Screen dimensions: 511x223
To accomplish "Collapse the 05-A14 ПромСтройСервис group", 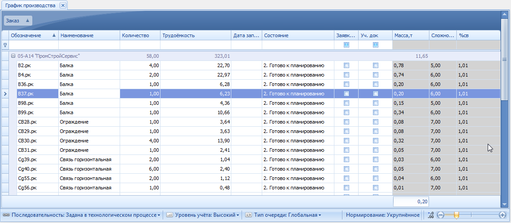I will point(13,56).
